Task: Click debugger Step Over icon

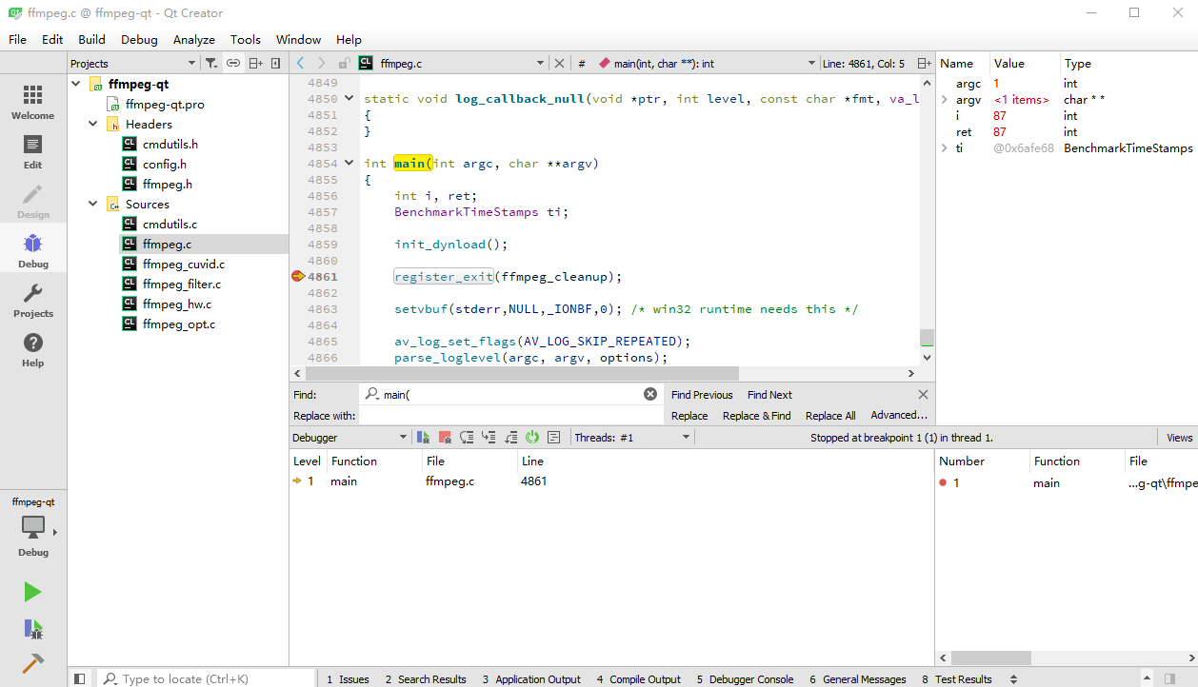Action: (x=467, y=438)
